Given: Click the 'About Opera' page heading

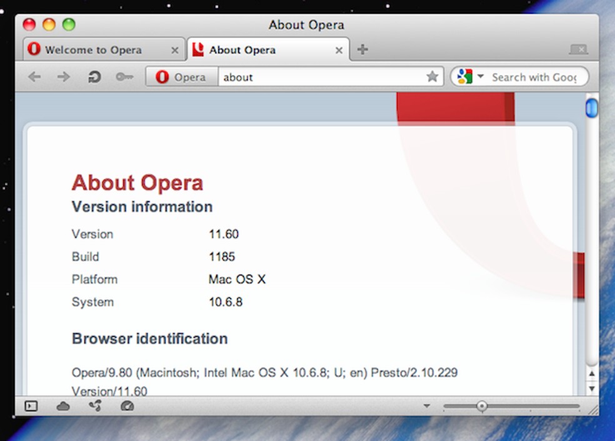Looking at the screenshot, I should point(137,182).
